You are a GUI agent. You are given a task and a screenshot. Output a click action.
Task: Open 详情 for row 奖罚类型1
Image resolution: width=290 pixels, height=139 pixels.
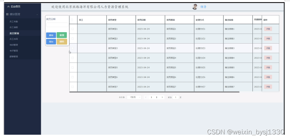click(x=268, y=29)
